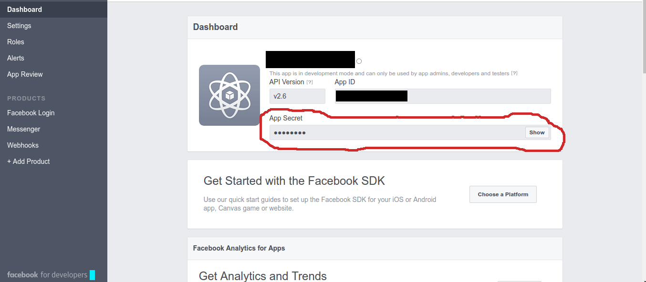This screenshot has width=646, height=282.
Task: Select the Dashboard sidebar entry
Action: 24,9
